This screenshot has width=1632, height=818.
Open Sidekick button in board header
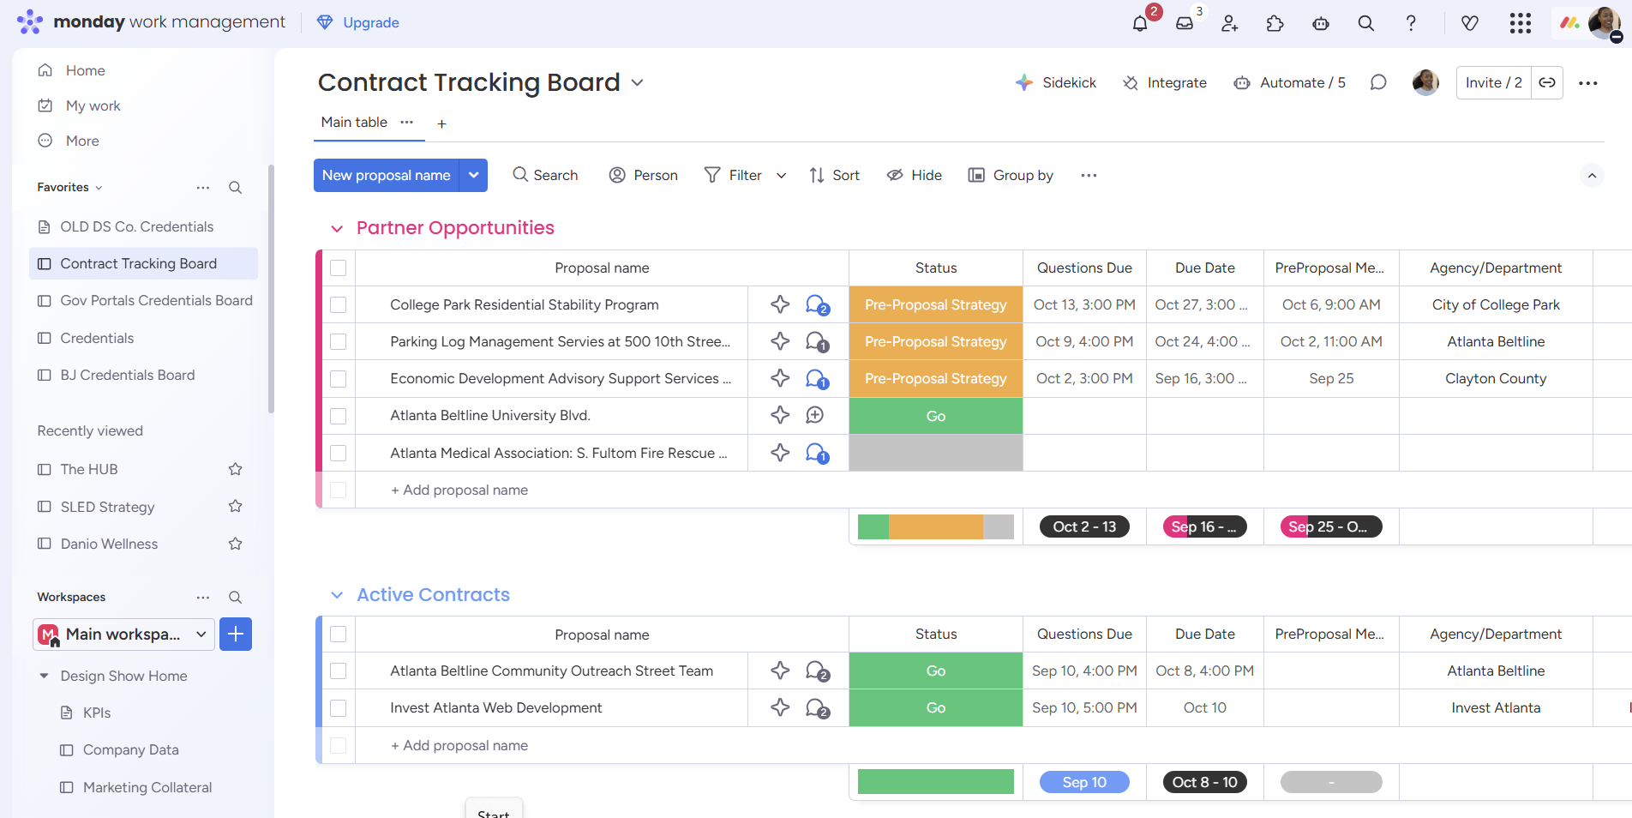[x=1056, y=82]
